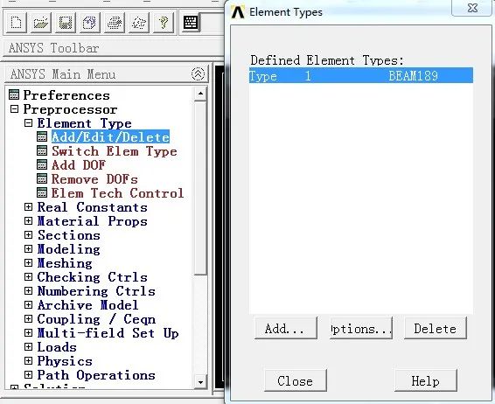Click the Image Capture printer icon
The height and width of the screenshot is (404, 495).
(115, 23)
